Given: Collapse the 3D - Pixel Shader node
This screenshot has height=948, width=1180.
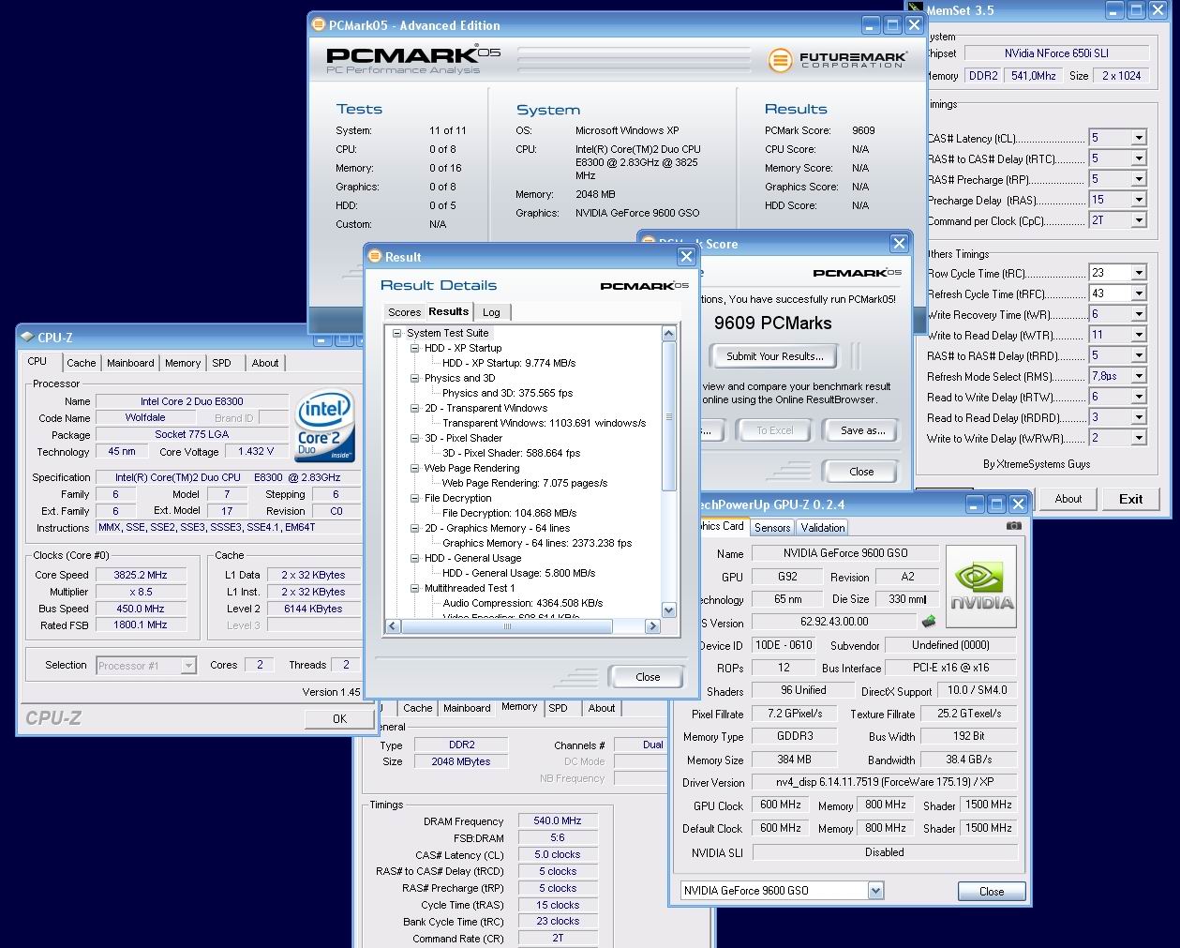Looking at the screenshot, I should coord(415,438).
